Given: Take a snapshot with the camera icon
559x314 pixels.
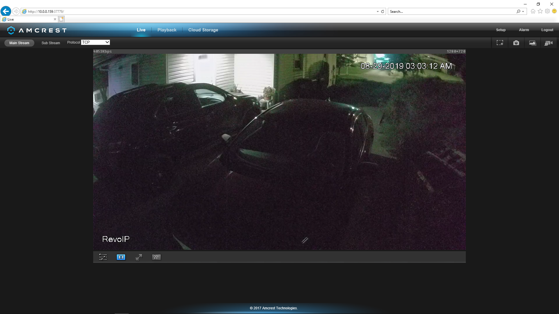Looking at the screenshot, I should point(516,43).
